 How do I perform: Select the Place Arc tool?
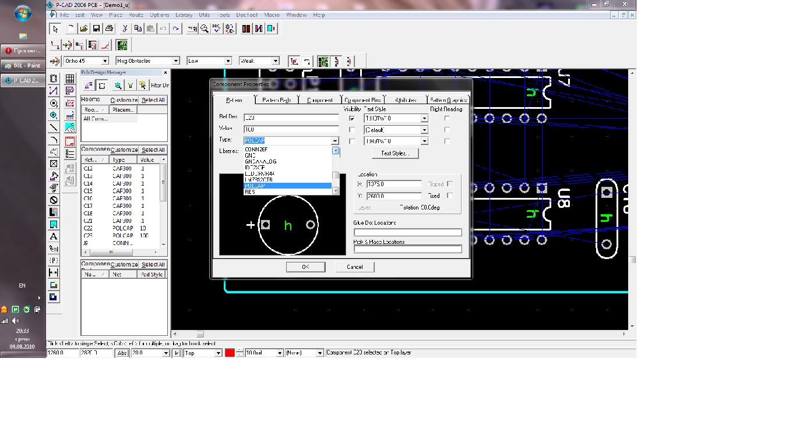tap(54, 140)
